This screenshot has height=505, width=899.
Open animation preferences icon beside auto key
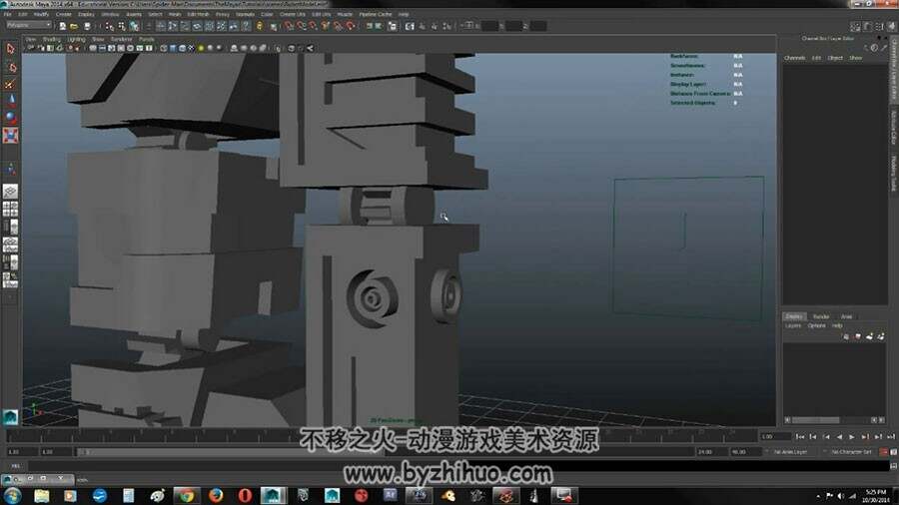pyautogui.click(x=893, y=452)
